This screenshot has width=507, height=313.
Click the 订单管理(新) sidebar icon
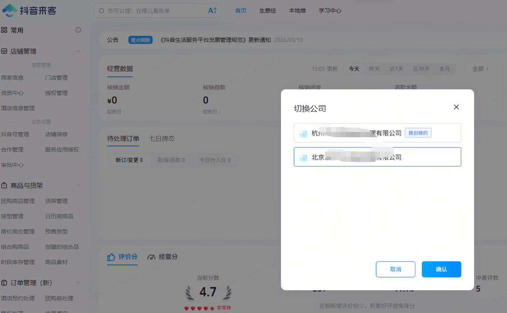click(5, 283)
